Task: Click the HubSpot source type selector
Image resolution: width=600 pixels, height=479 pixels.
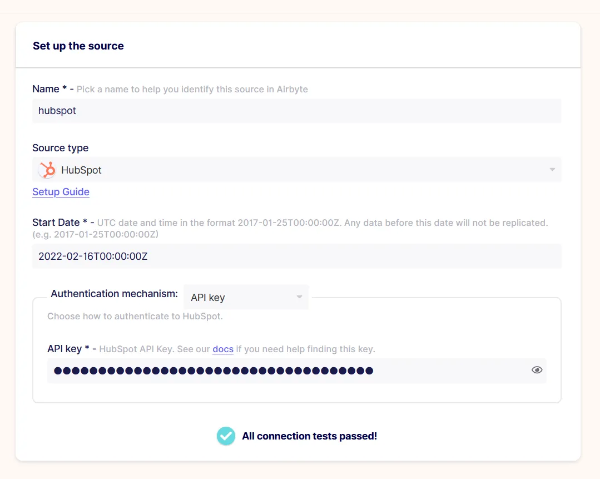Action: (x=296, y=170)
